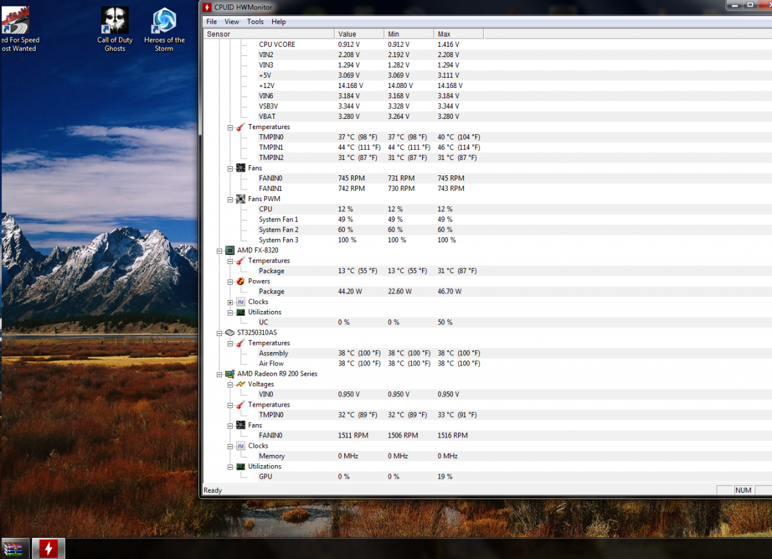Click the Voltages icon under AMD Radeon R9 200
Image resolution: width=772 pixels, height=559 pixels.
click(240, 384)
